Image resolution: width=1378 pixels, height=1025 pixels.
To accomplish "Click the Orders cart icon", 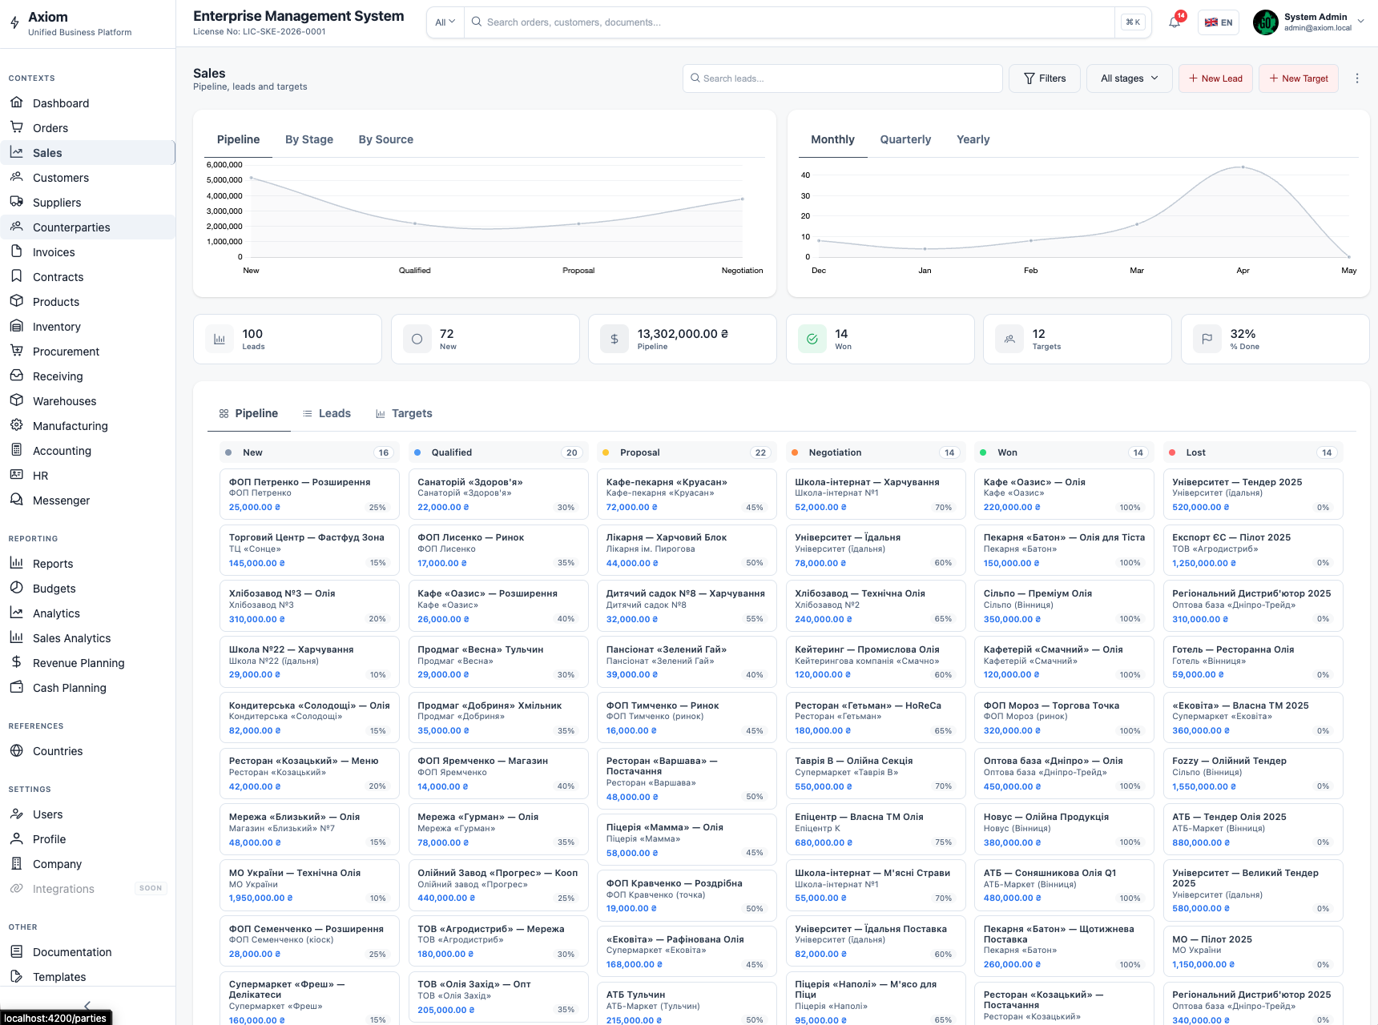I will (16, 127).
